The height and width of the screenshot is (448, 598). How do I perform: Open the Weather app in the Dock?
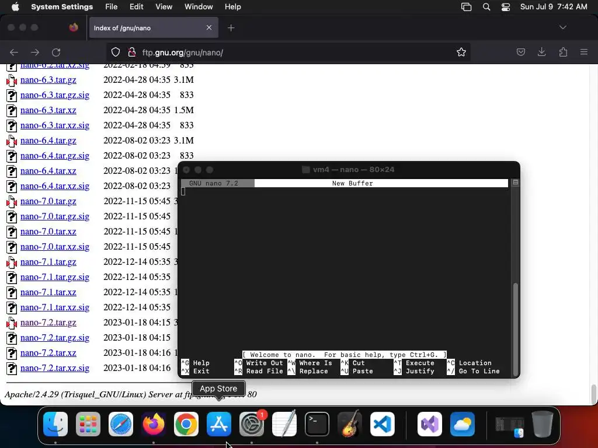coord(463,424)
